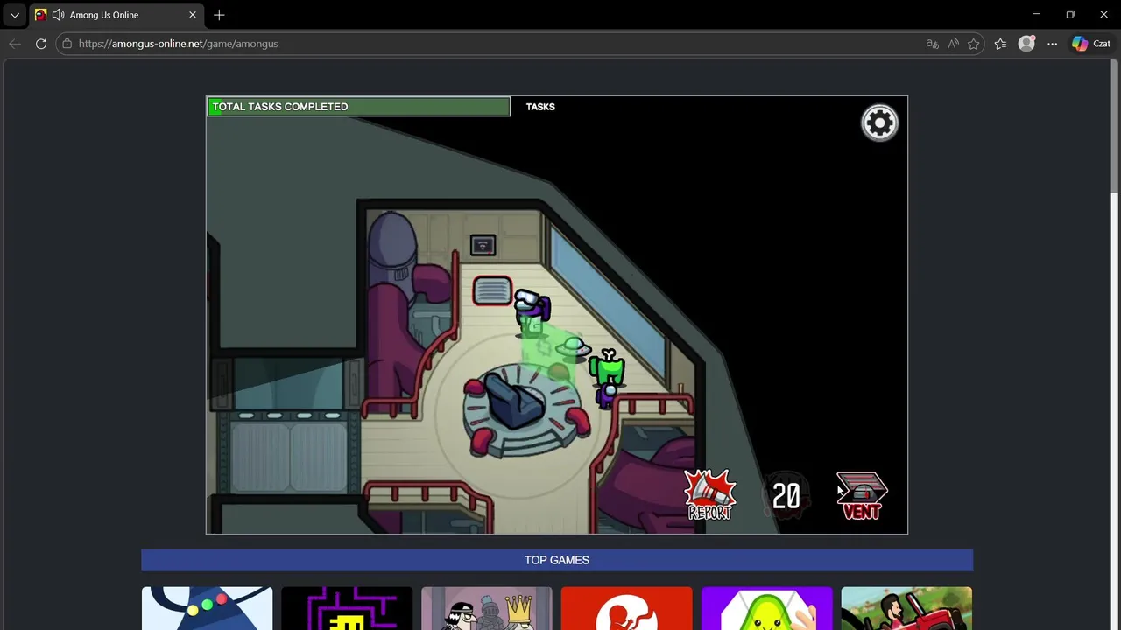The image size is (1121, 630).
Task: View site information lock icon
Action: pos(67,44)
